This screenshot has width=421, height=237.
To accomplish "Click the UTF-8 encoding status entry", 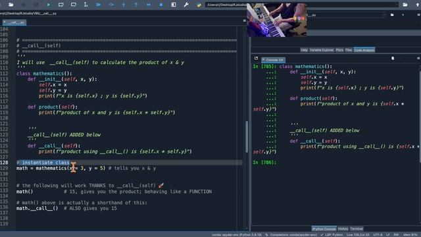I will 378,234.
